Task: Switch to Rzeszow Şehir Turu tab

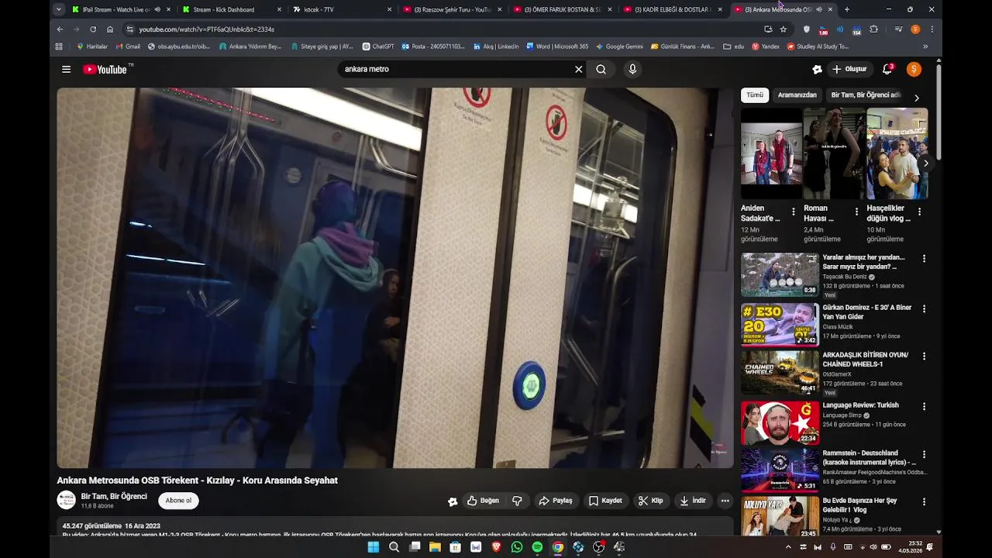Action: pos(452,9)
